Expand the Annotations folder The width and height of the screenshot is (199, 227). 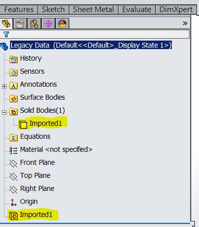(x=5, y=86)
